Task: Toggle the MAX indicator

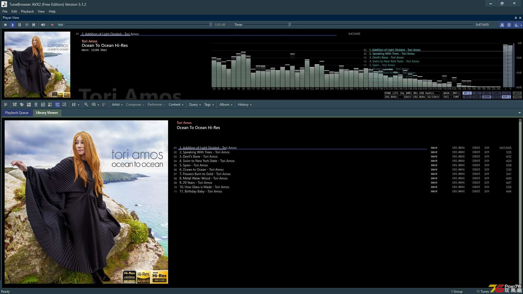Action: 487,93
